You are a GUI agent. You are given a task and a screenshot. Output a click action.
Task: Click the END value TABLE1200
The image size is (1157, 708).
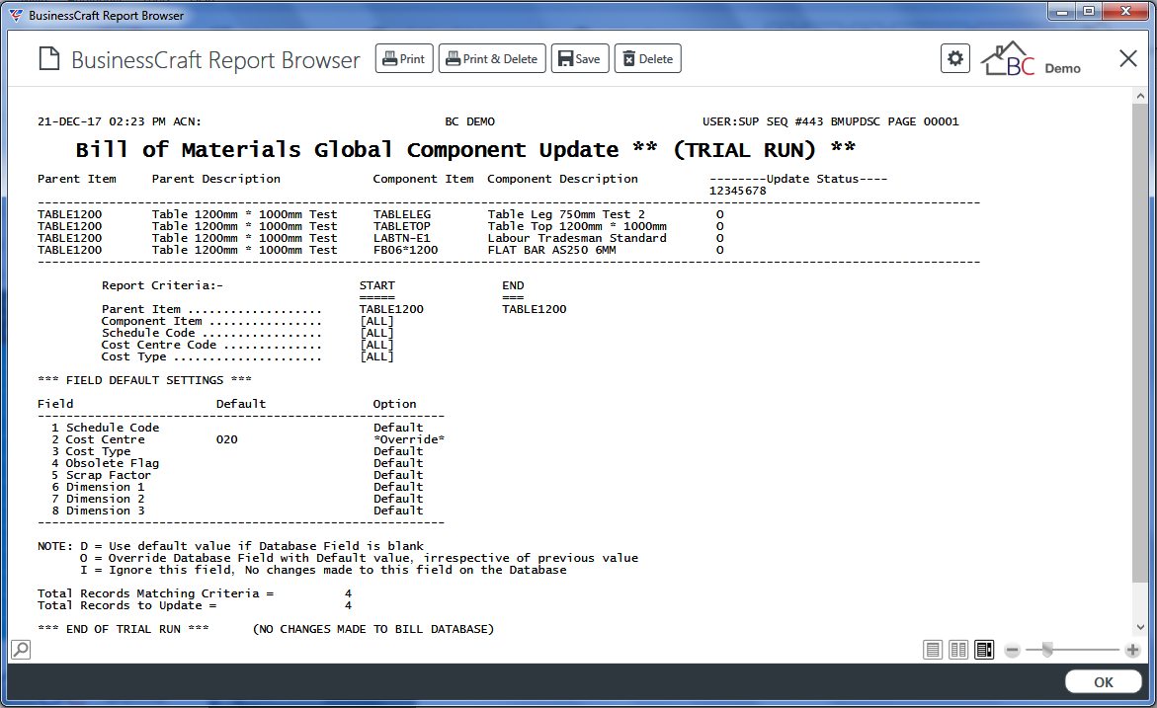[535, 309]
